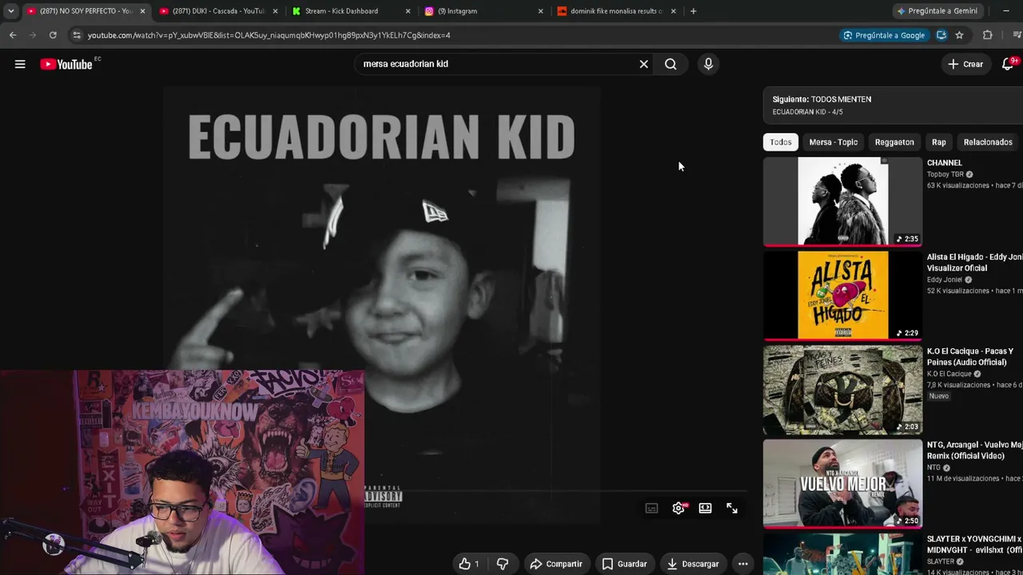Select the Todos filter chip

(781, 142)
